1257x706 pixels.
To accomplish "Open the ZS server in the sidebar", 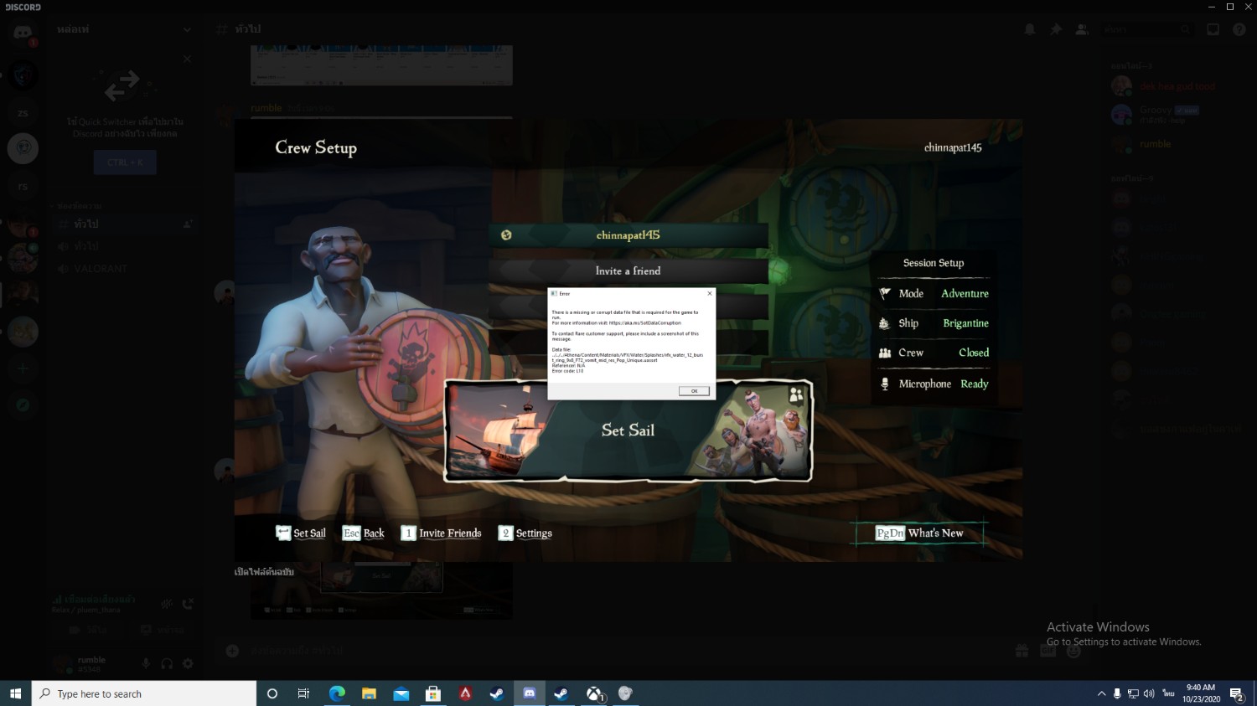I will [x=23, y=112].
